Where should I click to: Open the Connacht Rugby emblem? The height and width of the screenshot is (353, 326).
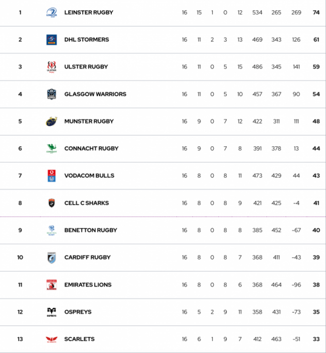52,148
